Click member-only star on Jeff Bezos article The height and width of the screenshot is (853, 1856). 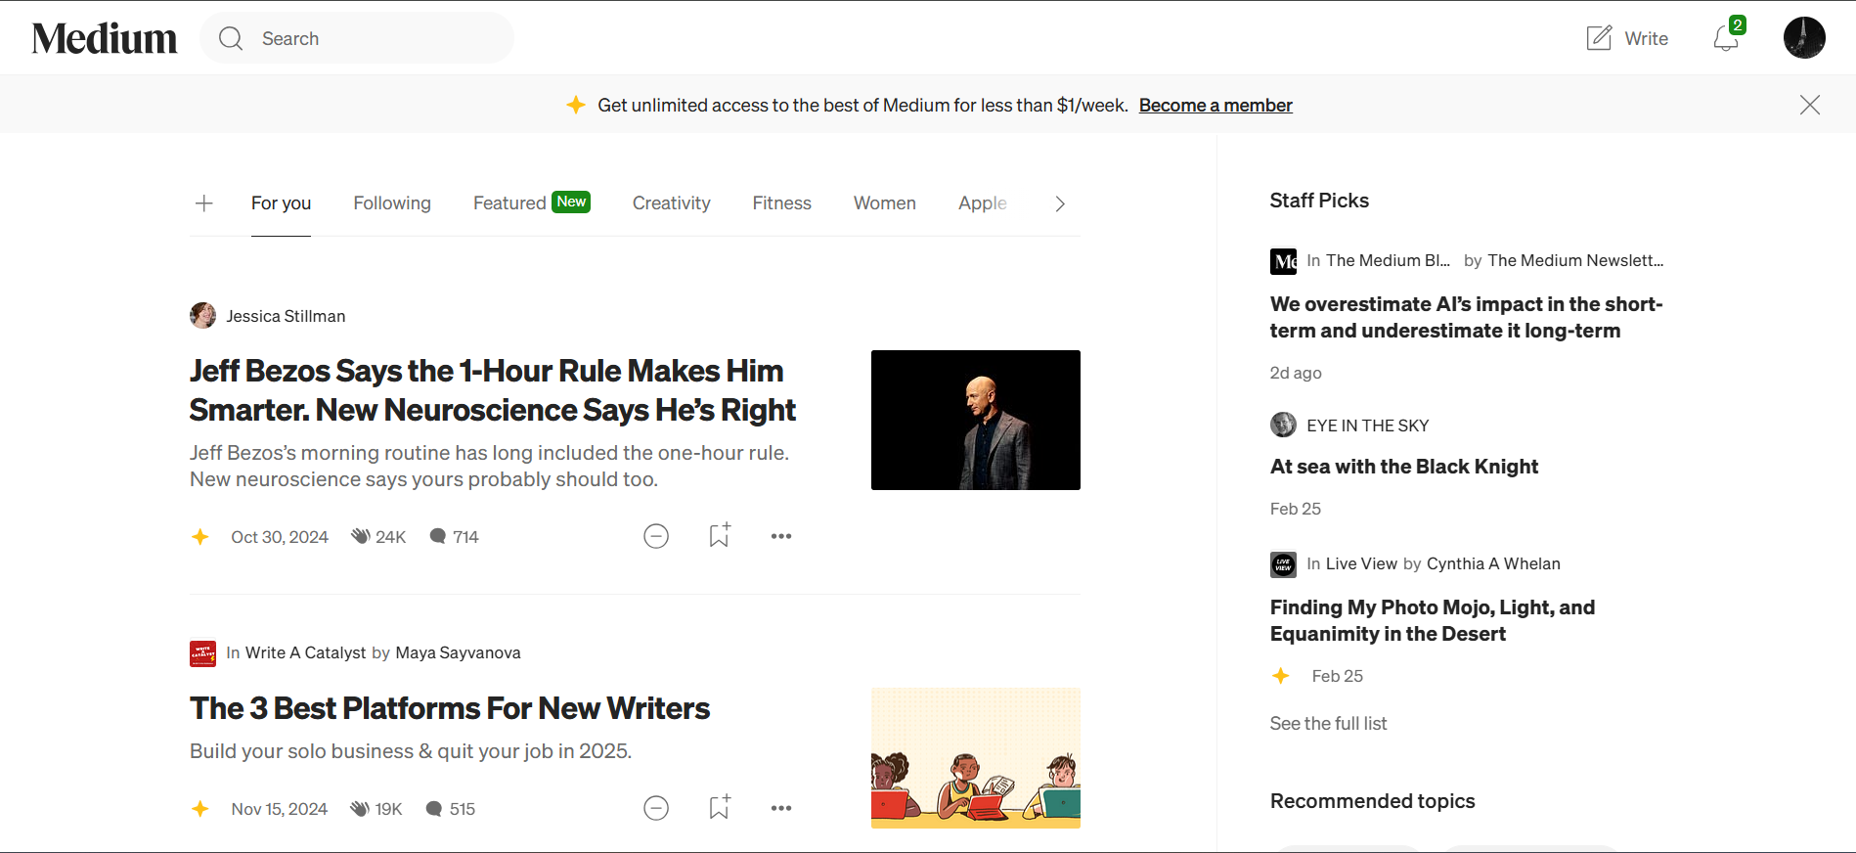[x=200, y=536]
